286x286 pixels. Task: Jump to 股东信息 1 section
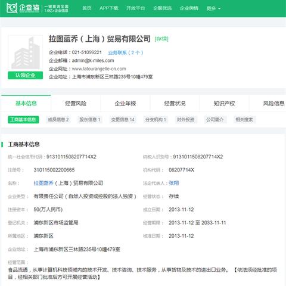(x=90, y=120)
